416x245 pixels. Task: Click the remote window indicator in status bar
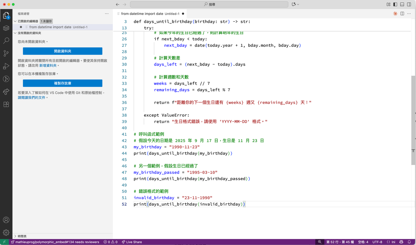click(4, 242)
